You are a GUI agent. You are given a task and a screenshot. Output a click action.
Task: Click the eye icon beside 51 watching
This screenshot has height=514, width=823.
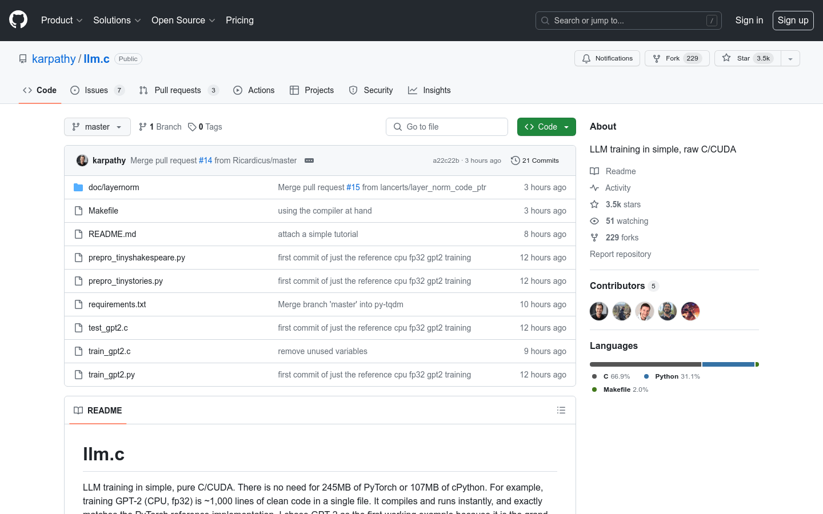point(594,221)
